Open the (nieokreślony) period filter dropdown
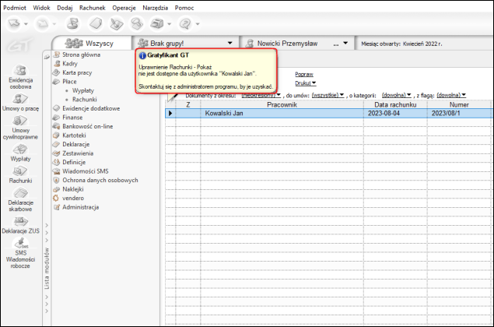 click(x=261, y=95)
